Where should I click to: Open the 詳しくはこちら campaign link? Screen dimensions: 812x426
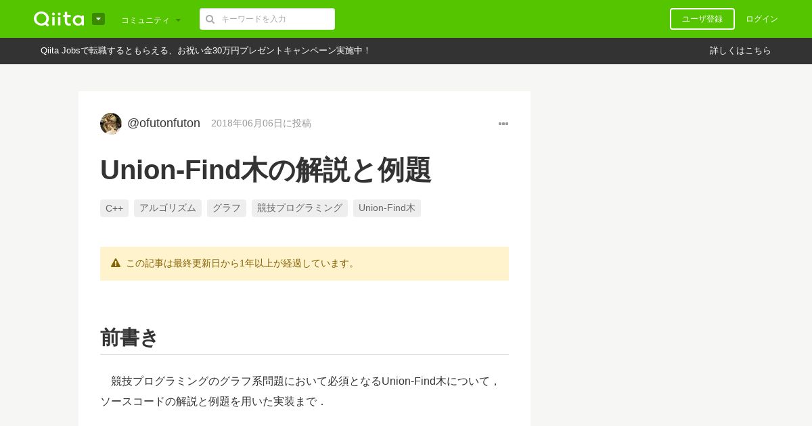tap(740, 51)
